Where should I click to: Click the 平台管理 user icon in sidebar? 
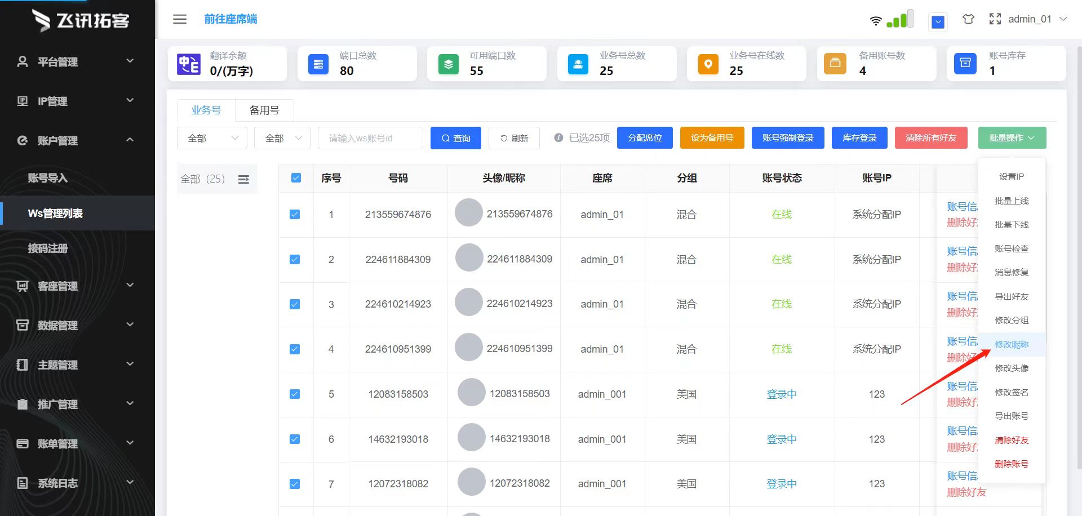point(23,61)
